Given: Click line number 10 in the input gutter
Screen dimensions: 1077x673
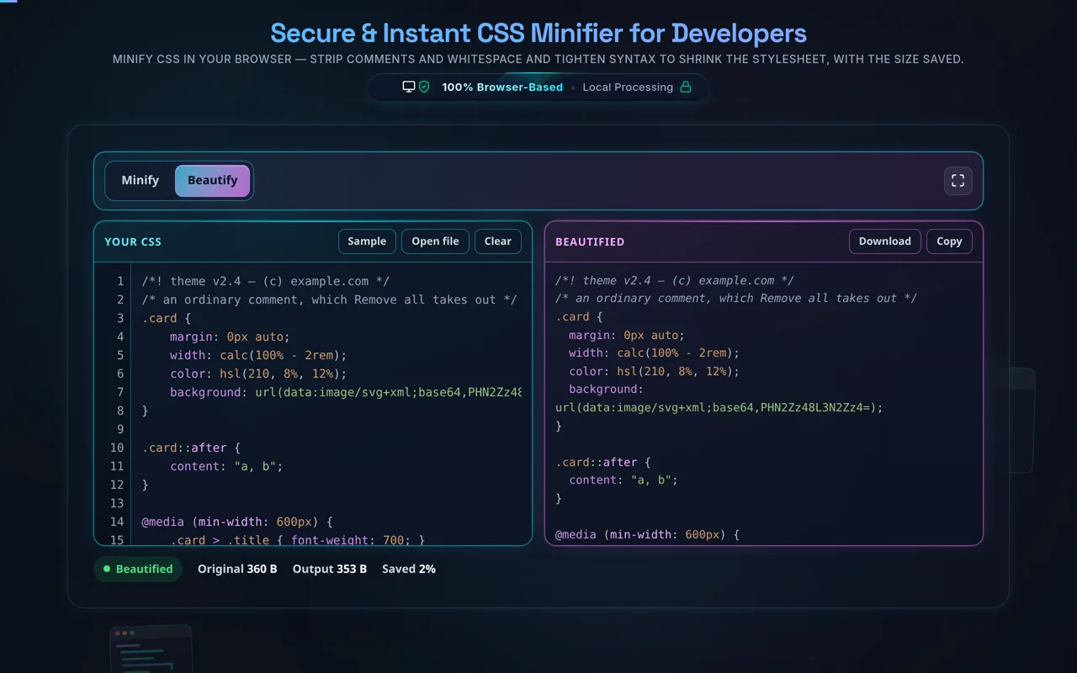Looking at the screenshot, I should tap(117, 448).
